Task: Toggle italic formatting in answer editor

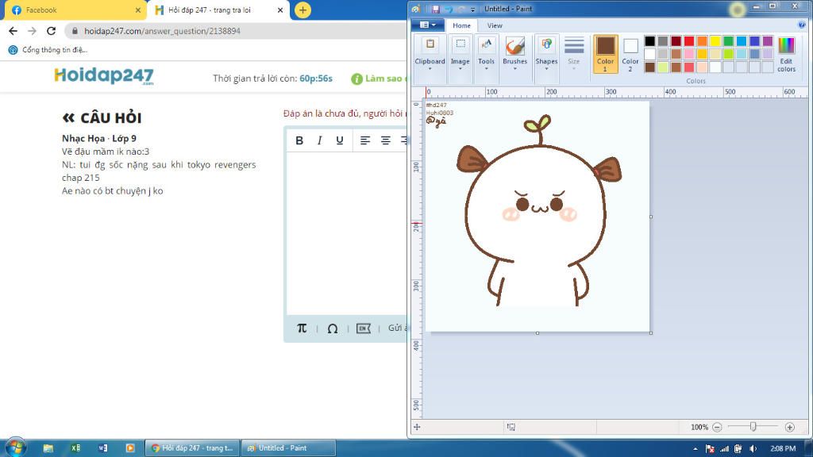Action: tap(319, 140)
